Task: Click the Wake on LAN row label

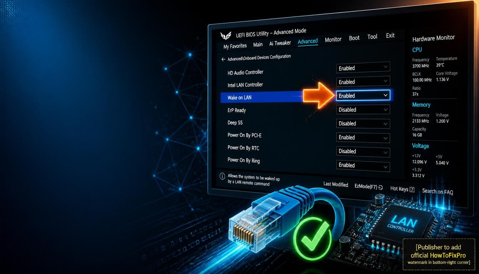Action: [x=239, y=97]
